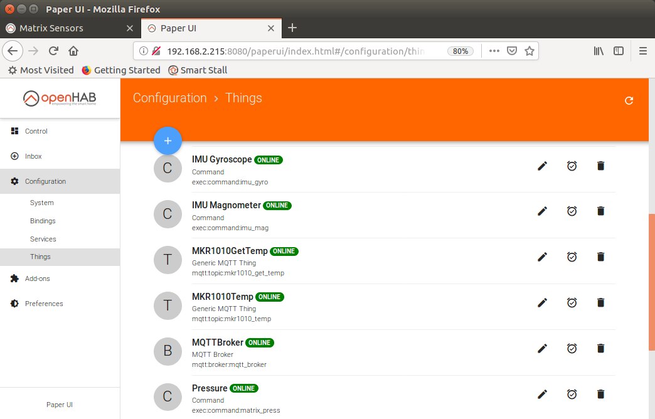Click text mqtt:topic:mkr1010_get_temp

pyautogui.click(x=238, y=273)
